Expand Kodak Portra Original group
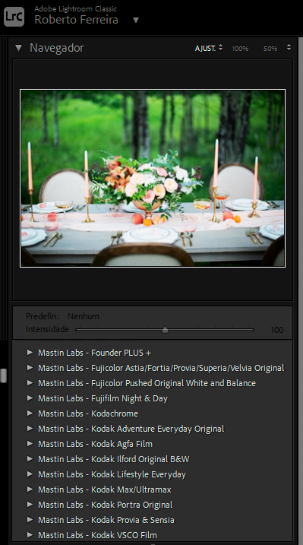This screenshot has width=303, height=545. click(30, 505)
